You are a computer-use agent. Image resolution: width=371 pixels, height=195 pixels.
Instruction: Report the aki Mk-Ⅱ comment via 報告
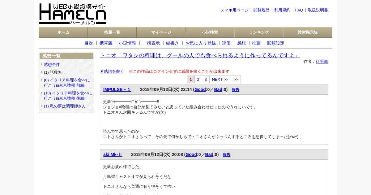click(227, 155)
